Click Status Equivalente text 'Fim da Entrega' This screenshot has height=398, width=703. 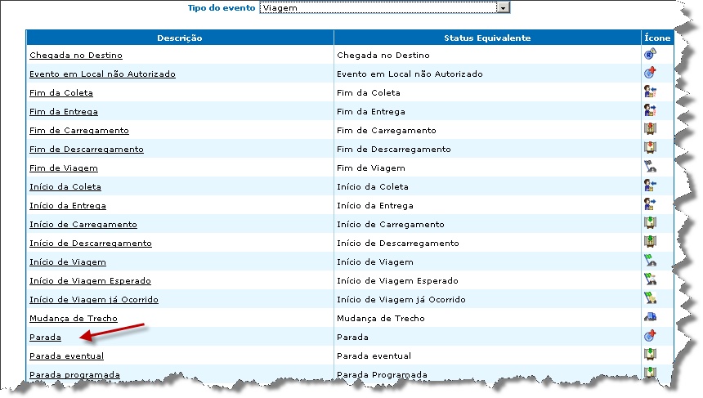point(371,112)
